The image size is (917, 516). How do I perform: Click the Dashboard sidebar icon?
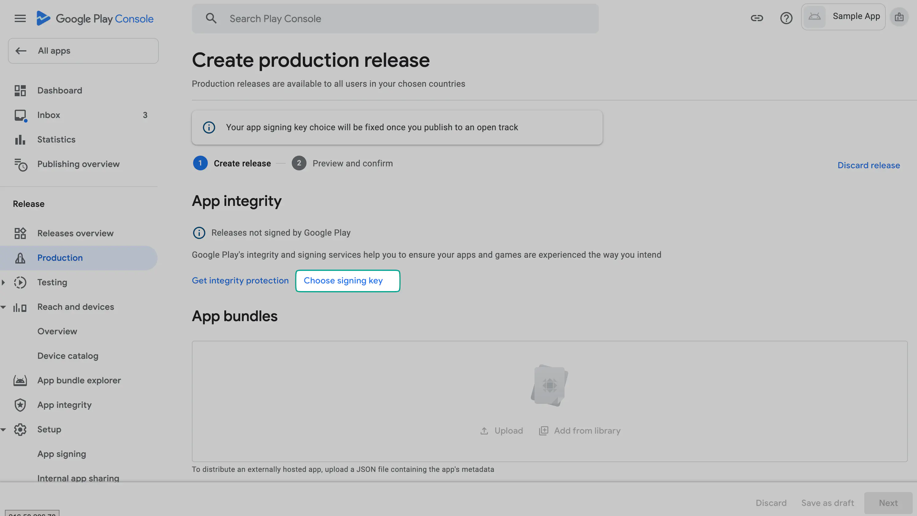[x=20, y=91]
